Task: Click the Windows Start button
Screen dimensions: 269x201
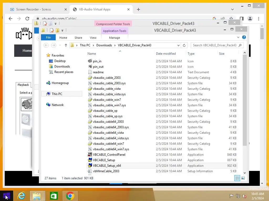Action: tap(7, 196)
